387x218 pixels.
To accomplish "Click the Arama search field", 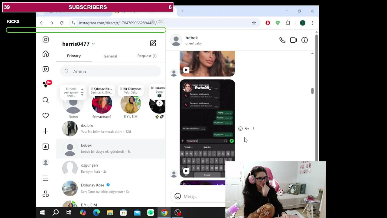I will [x=110, y=71].
